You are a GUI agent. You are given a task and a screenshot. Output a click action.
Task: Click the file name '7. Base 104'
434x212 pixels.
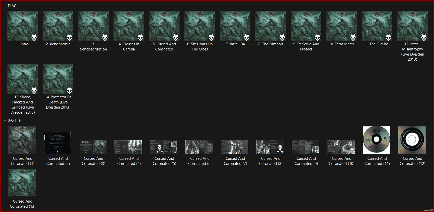pyautogui.click(x=235, y=44)
